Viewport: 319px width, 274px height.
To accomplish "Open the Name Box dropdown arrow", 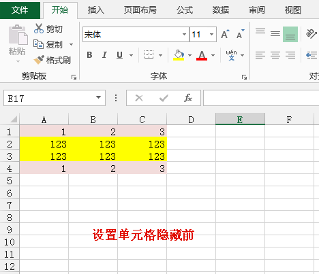I will point(98,97).
